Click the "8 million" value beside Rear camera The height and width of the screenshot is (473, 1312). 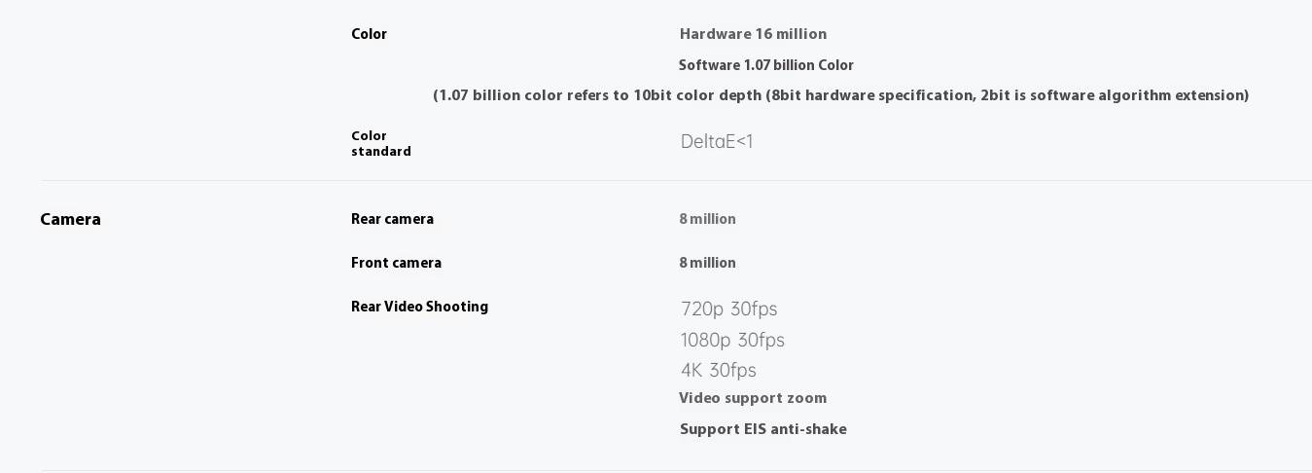[x=707, y=219]
